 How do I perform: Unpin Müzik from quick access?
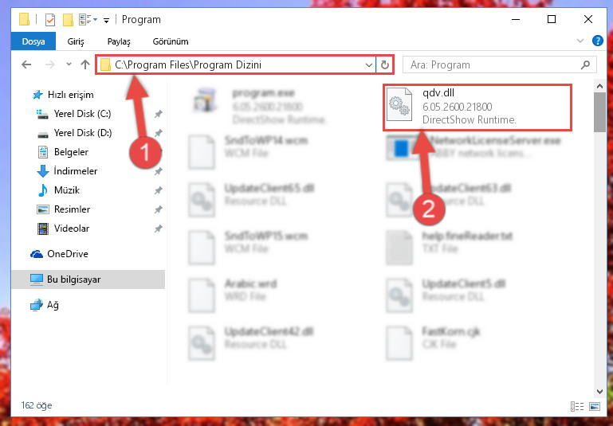159,190
